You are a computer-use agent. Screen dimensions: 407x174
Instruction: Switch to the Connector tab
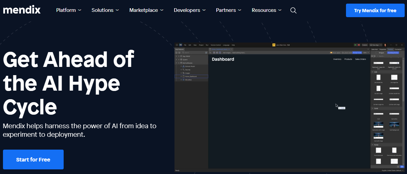click(398, 49)
